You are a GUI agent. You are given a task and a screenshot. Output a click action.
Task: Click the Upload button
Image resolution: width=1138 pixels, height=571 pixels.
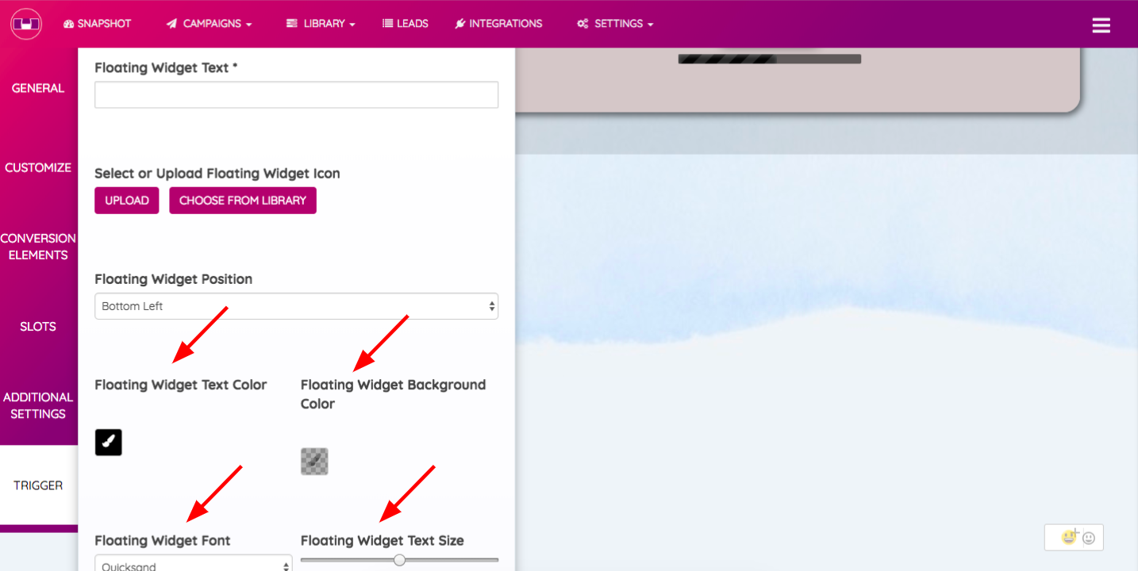127,201
